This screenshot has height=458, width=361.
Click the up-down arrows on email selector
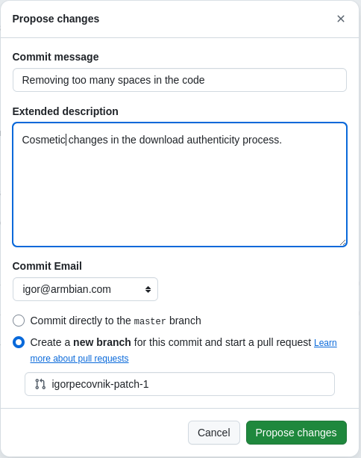click(x=148, y=289)
